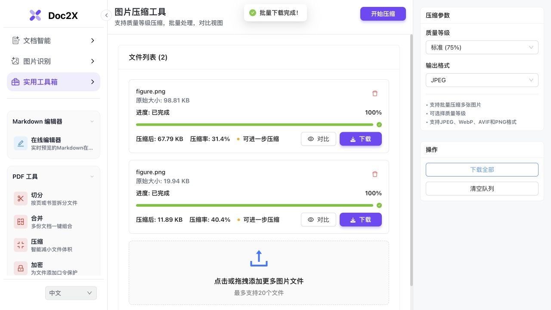
Task: Click the Doc2X logo icon
Action: [x=35, y=15]
